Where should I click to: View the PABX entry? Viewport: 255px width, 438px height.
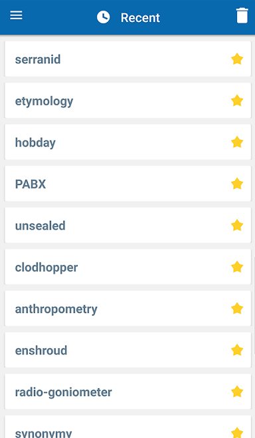click(128, 184)
